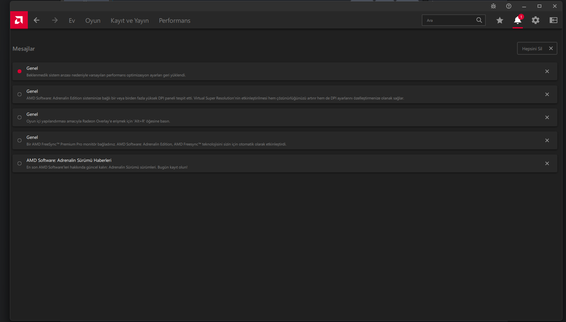
Task: Click the magnifier search icon
Action: [479, 20]
